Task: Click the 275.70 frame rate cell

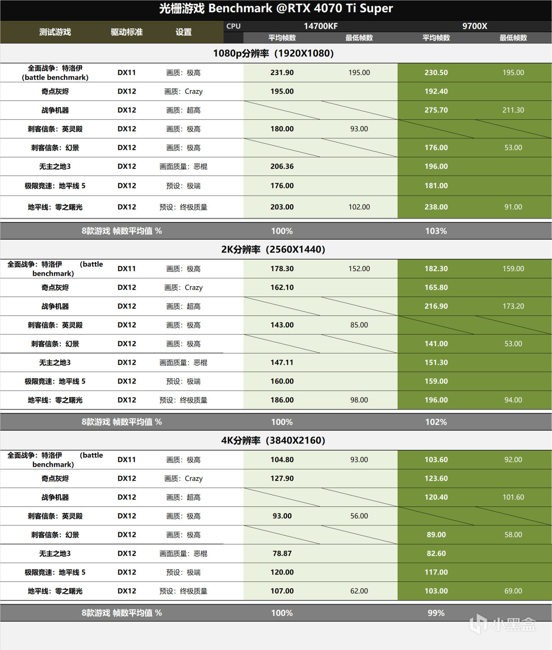Action: (x=436, y=110)
